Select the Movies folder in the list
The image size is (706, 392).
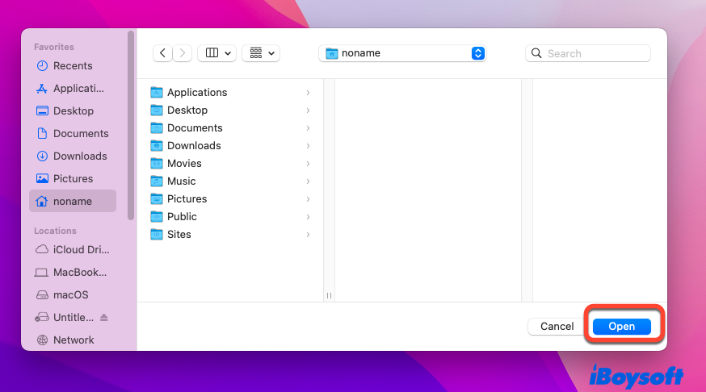(184, 164)
